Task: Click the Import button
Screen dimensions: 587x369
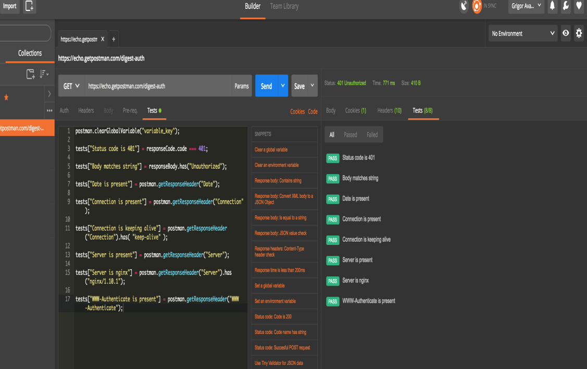Action: (10, 6)
